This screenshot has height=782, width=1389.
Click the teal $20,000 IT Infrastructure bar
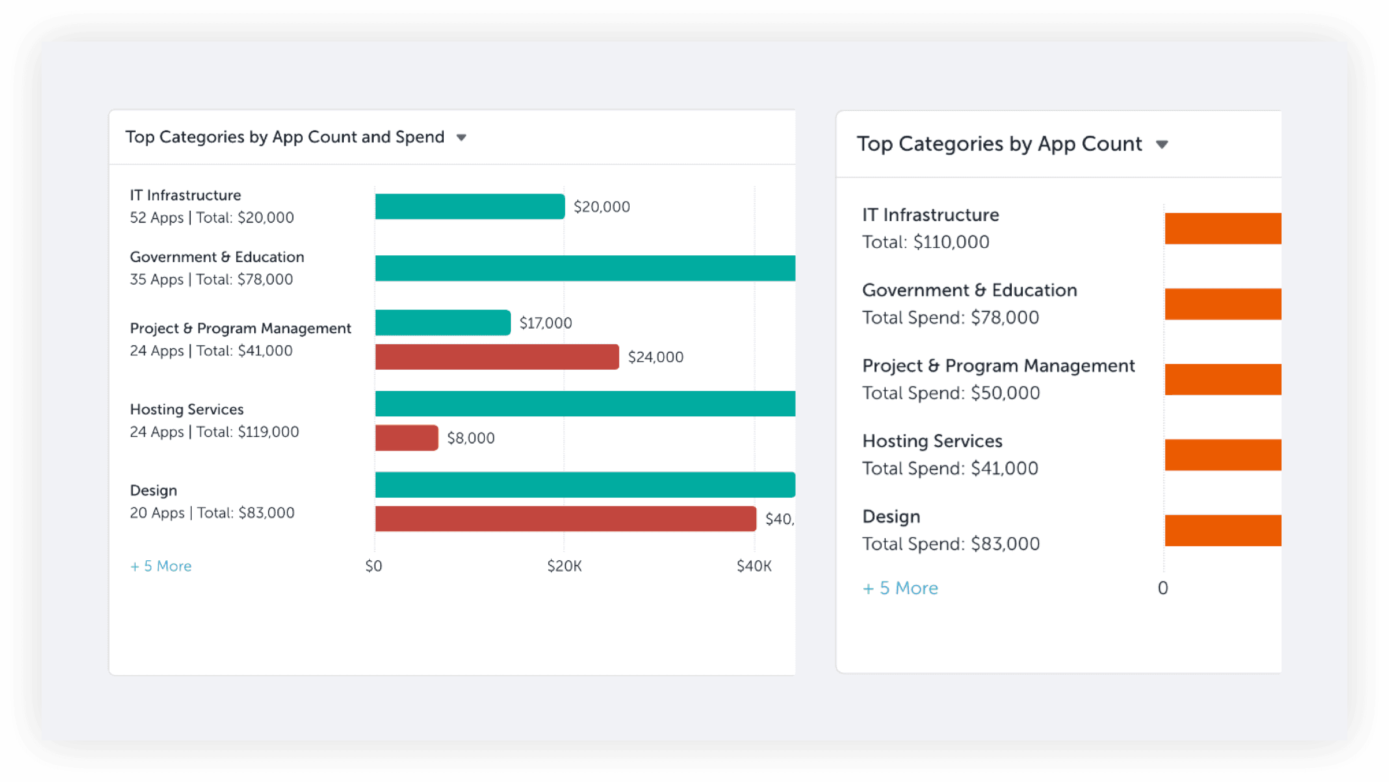(x=469, y=206)
